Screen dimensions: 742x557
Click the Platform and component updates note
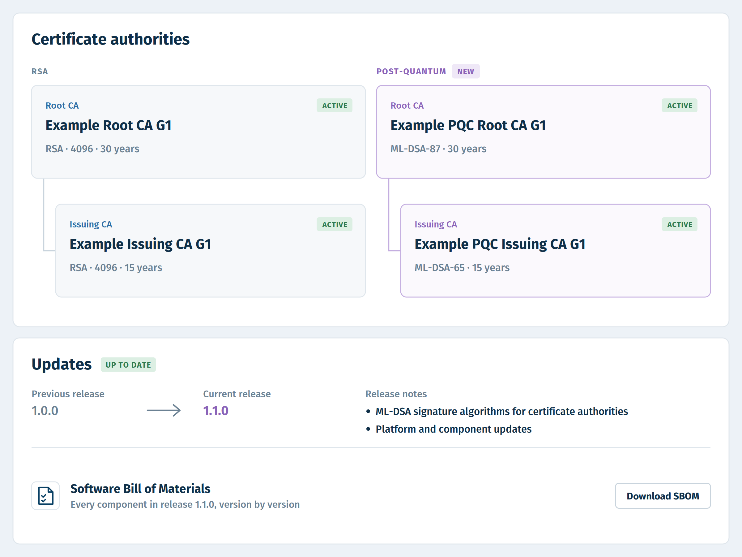coord(454,429)
